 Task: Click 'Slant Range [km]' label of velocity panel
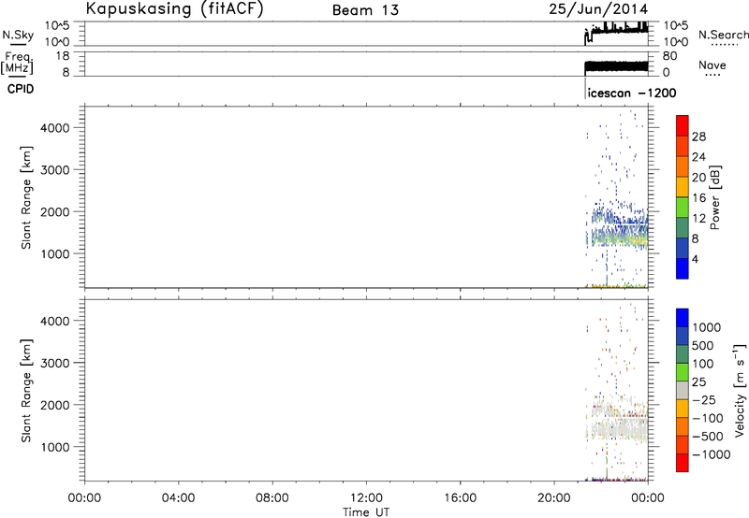[x=26, y=391]
